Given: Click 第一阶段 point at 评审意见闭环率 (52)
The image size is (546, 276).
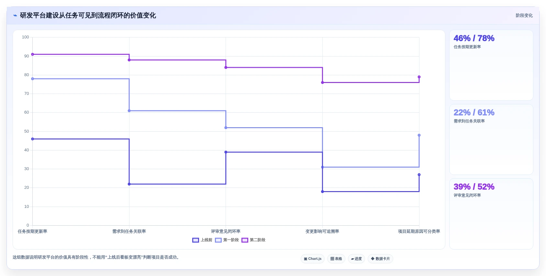Looking at the screenshot, I should tap(226, 128).
